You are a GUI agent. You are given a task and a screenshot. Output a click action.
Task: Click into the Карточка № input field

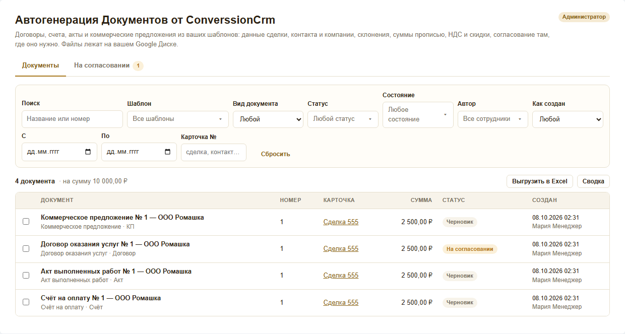[x=214, y=152]
